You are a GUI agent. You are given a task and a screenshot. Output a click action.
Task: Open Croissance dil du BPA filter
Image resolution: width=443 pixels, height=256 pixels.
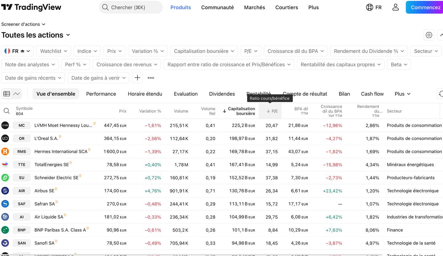[296, 51]
